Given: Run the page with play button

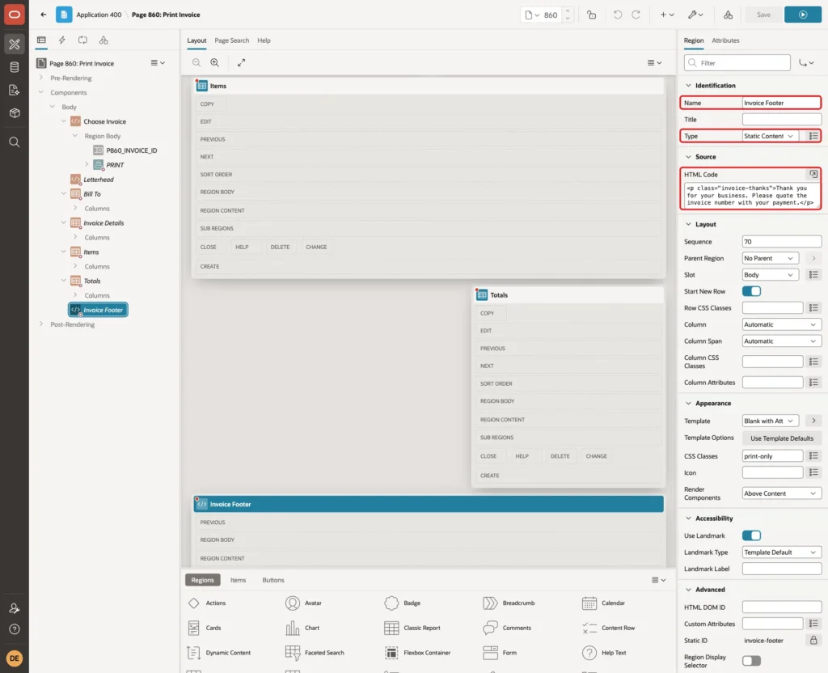Looking at the screenshot, I should [x=803, y=15].
